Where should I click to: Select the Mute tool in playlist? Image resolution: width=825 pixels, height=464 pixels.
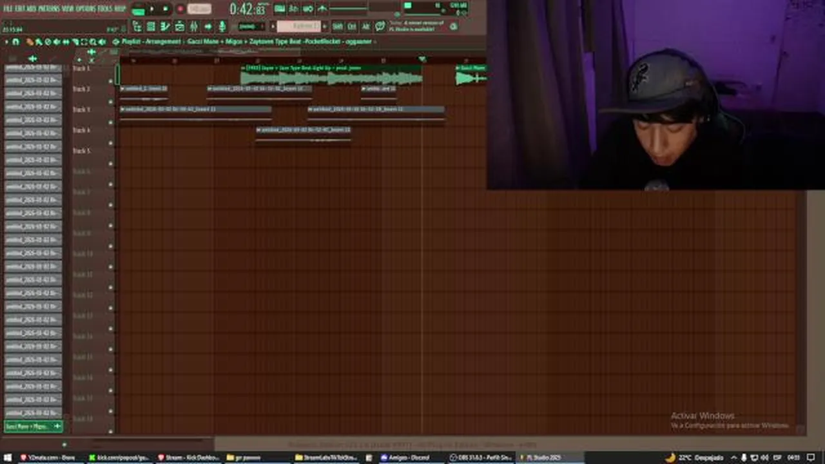pyautogui.click(x=57, y=42)
